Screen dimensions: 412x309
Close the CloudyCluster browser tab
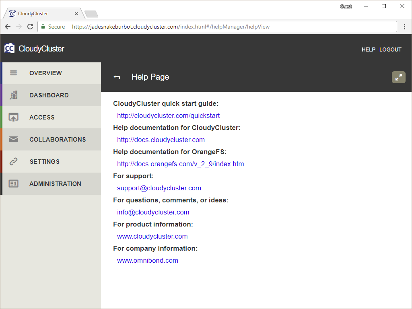click(x=76, y=14)
